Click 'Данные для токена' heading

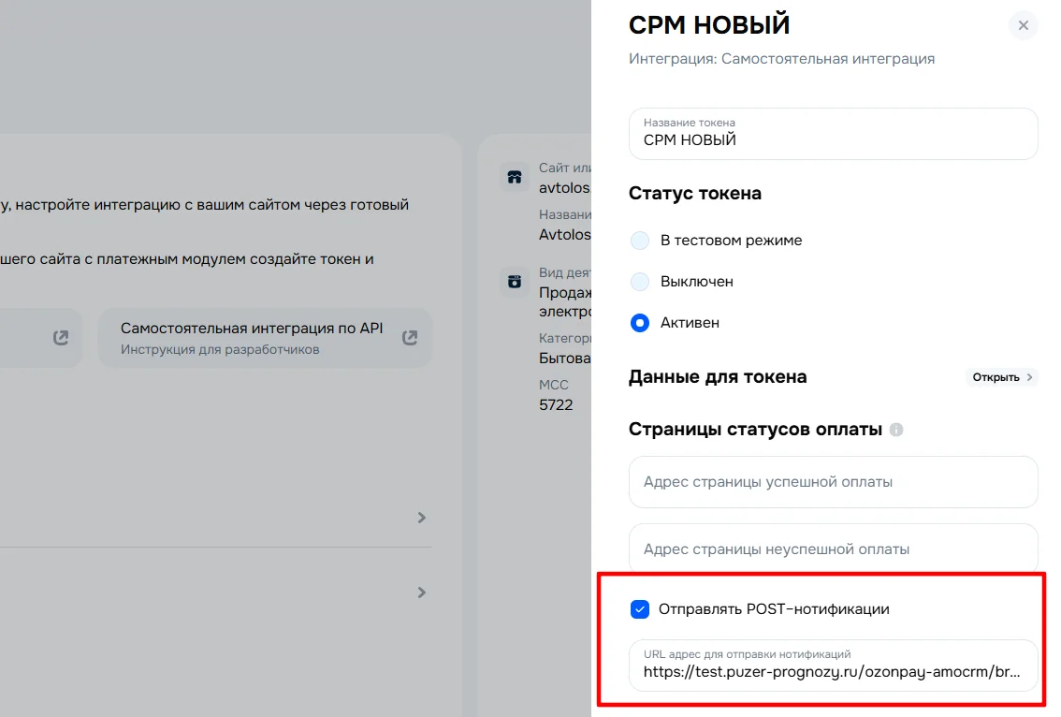pos(718,377)
